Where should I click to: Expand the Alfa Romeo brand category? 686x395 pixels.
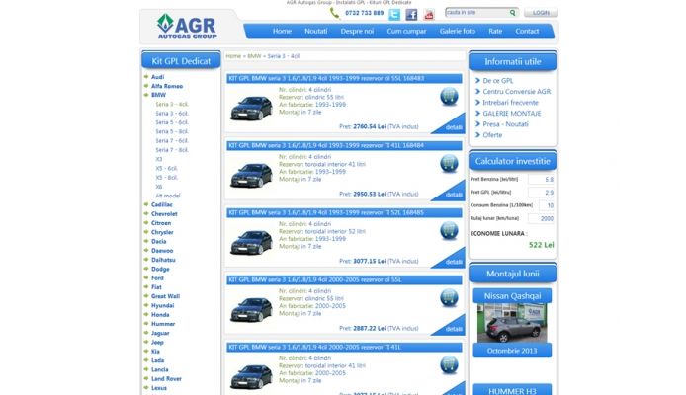[167, 86]
